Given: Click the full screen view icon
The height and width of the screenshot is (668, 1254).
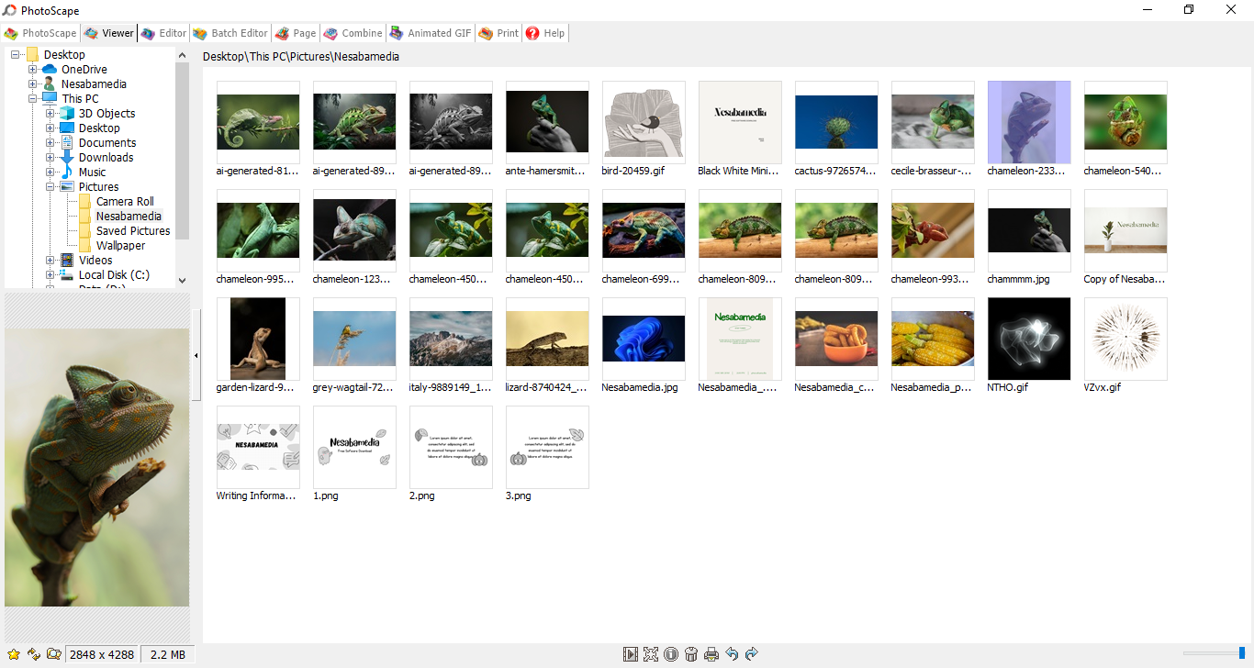Looking at the screenshot, I should point(651,654).
